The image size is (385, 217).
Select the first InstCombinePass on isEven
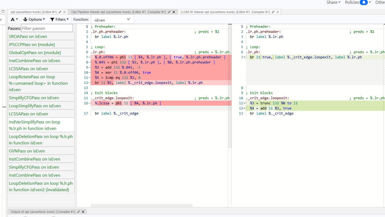click(41, 61)
